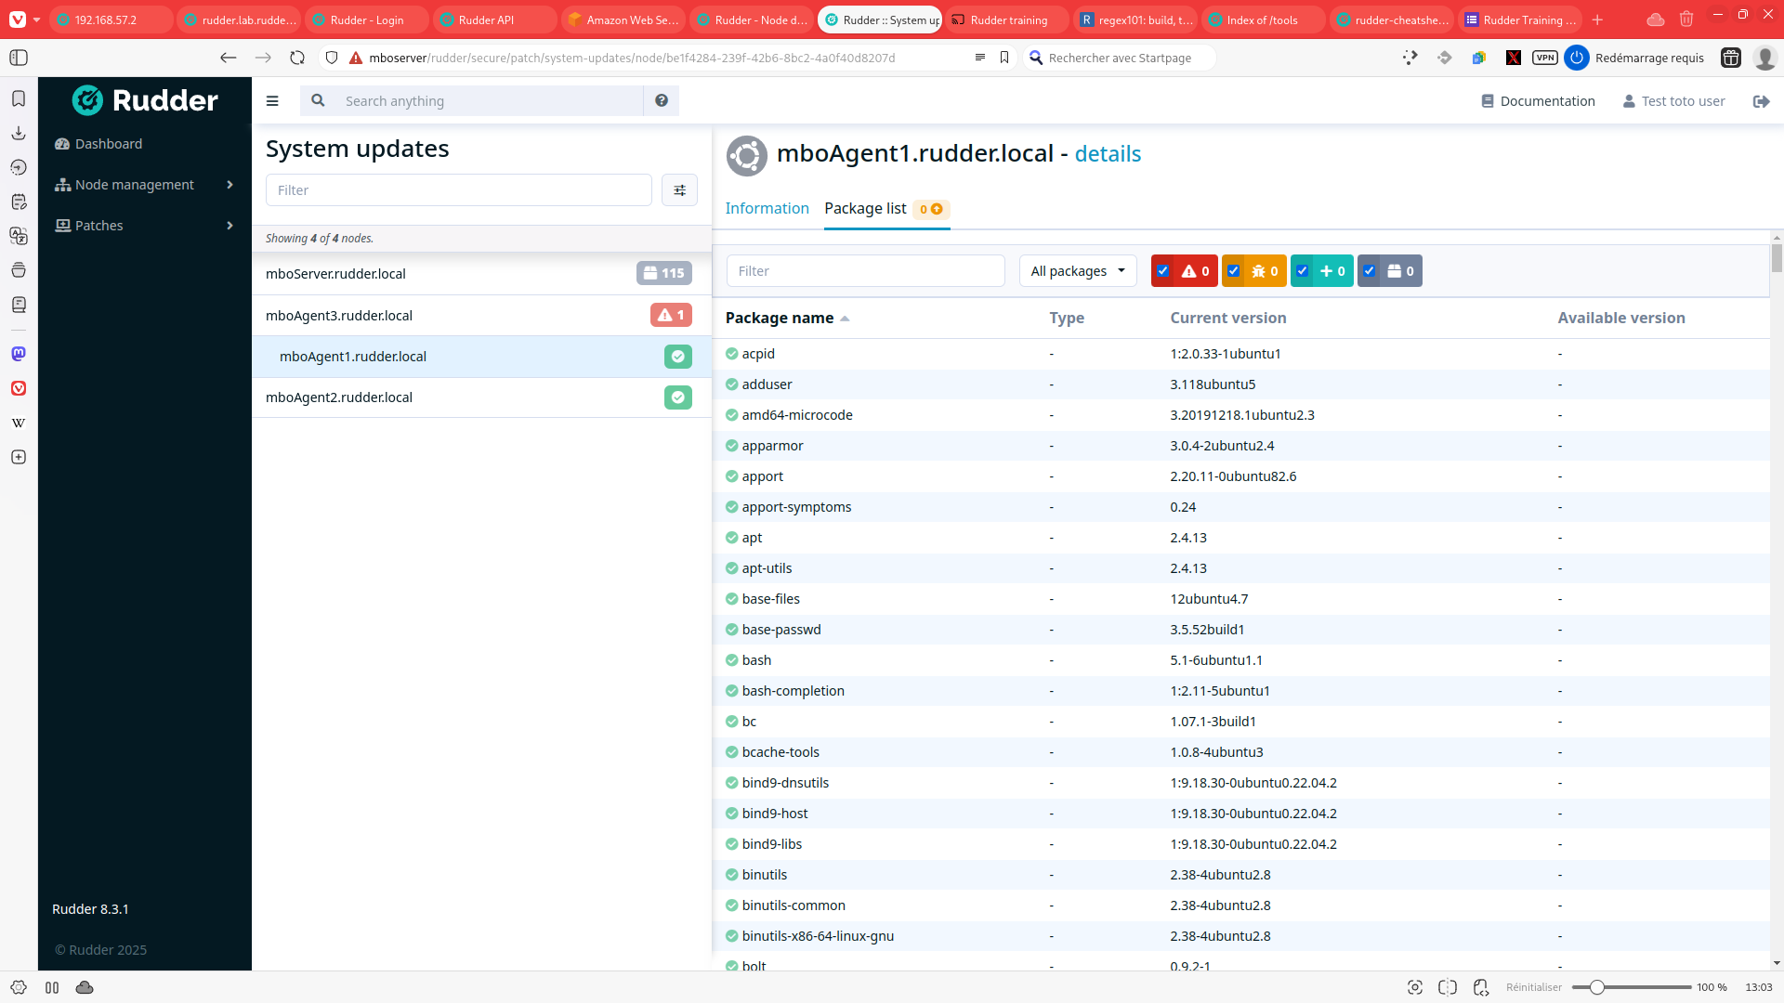This screenshot has width=1784, height=1003.
Task: Open the Mastodon web panel
Action: point(19,354)
